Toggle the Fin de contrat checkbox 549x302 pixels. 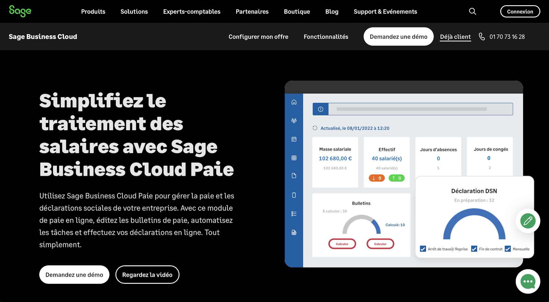[x=474, y=249]
